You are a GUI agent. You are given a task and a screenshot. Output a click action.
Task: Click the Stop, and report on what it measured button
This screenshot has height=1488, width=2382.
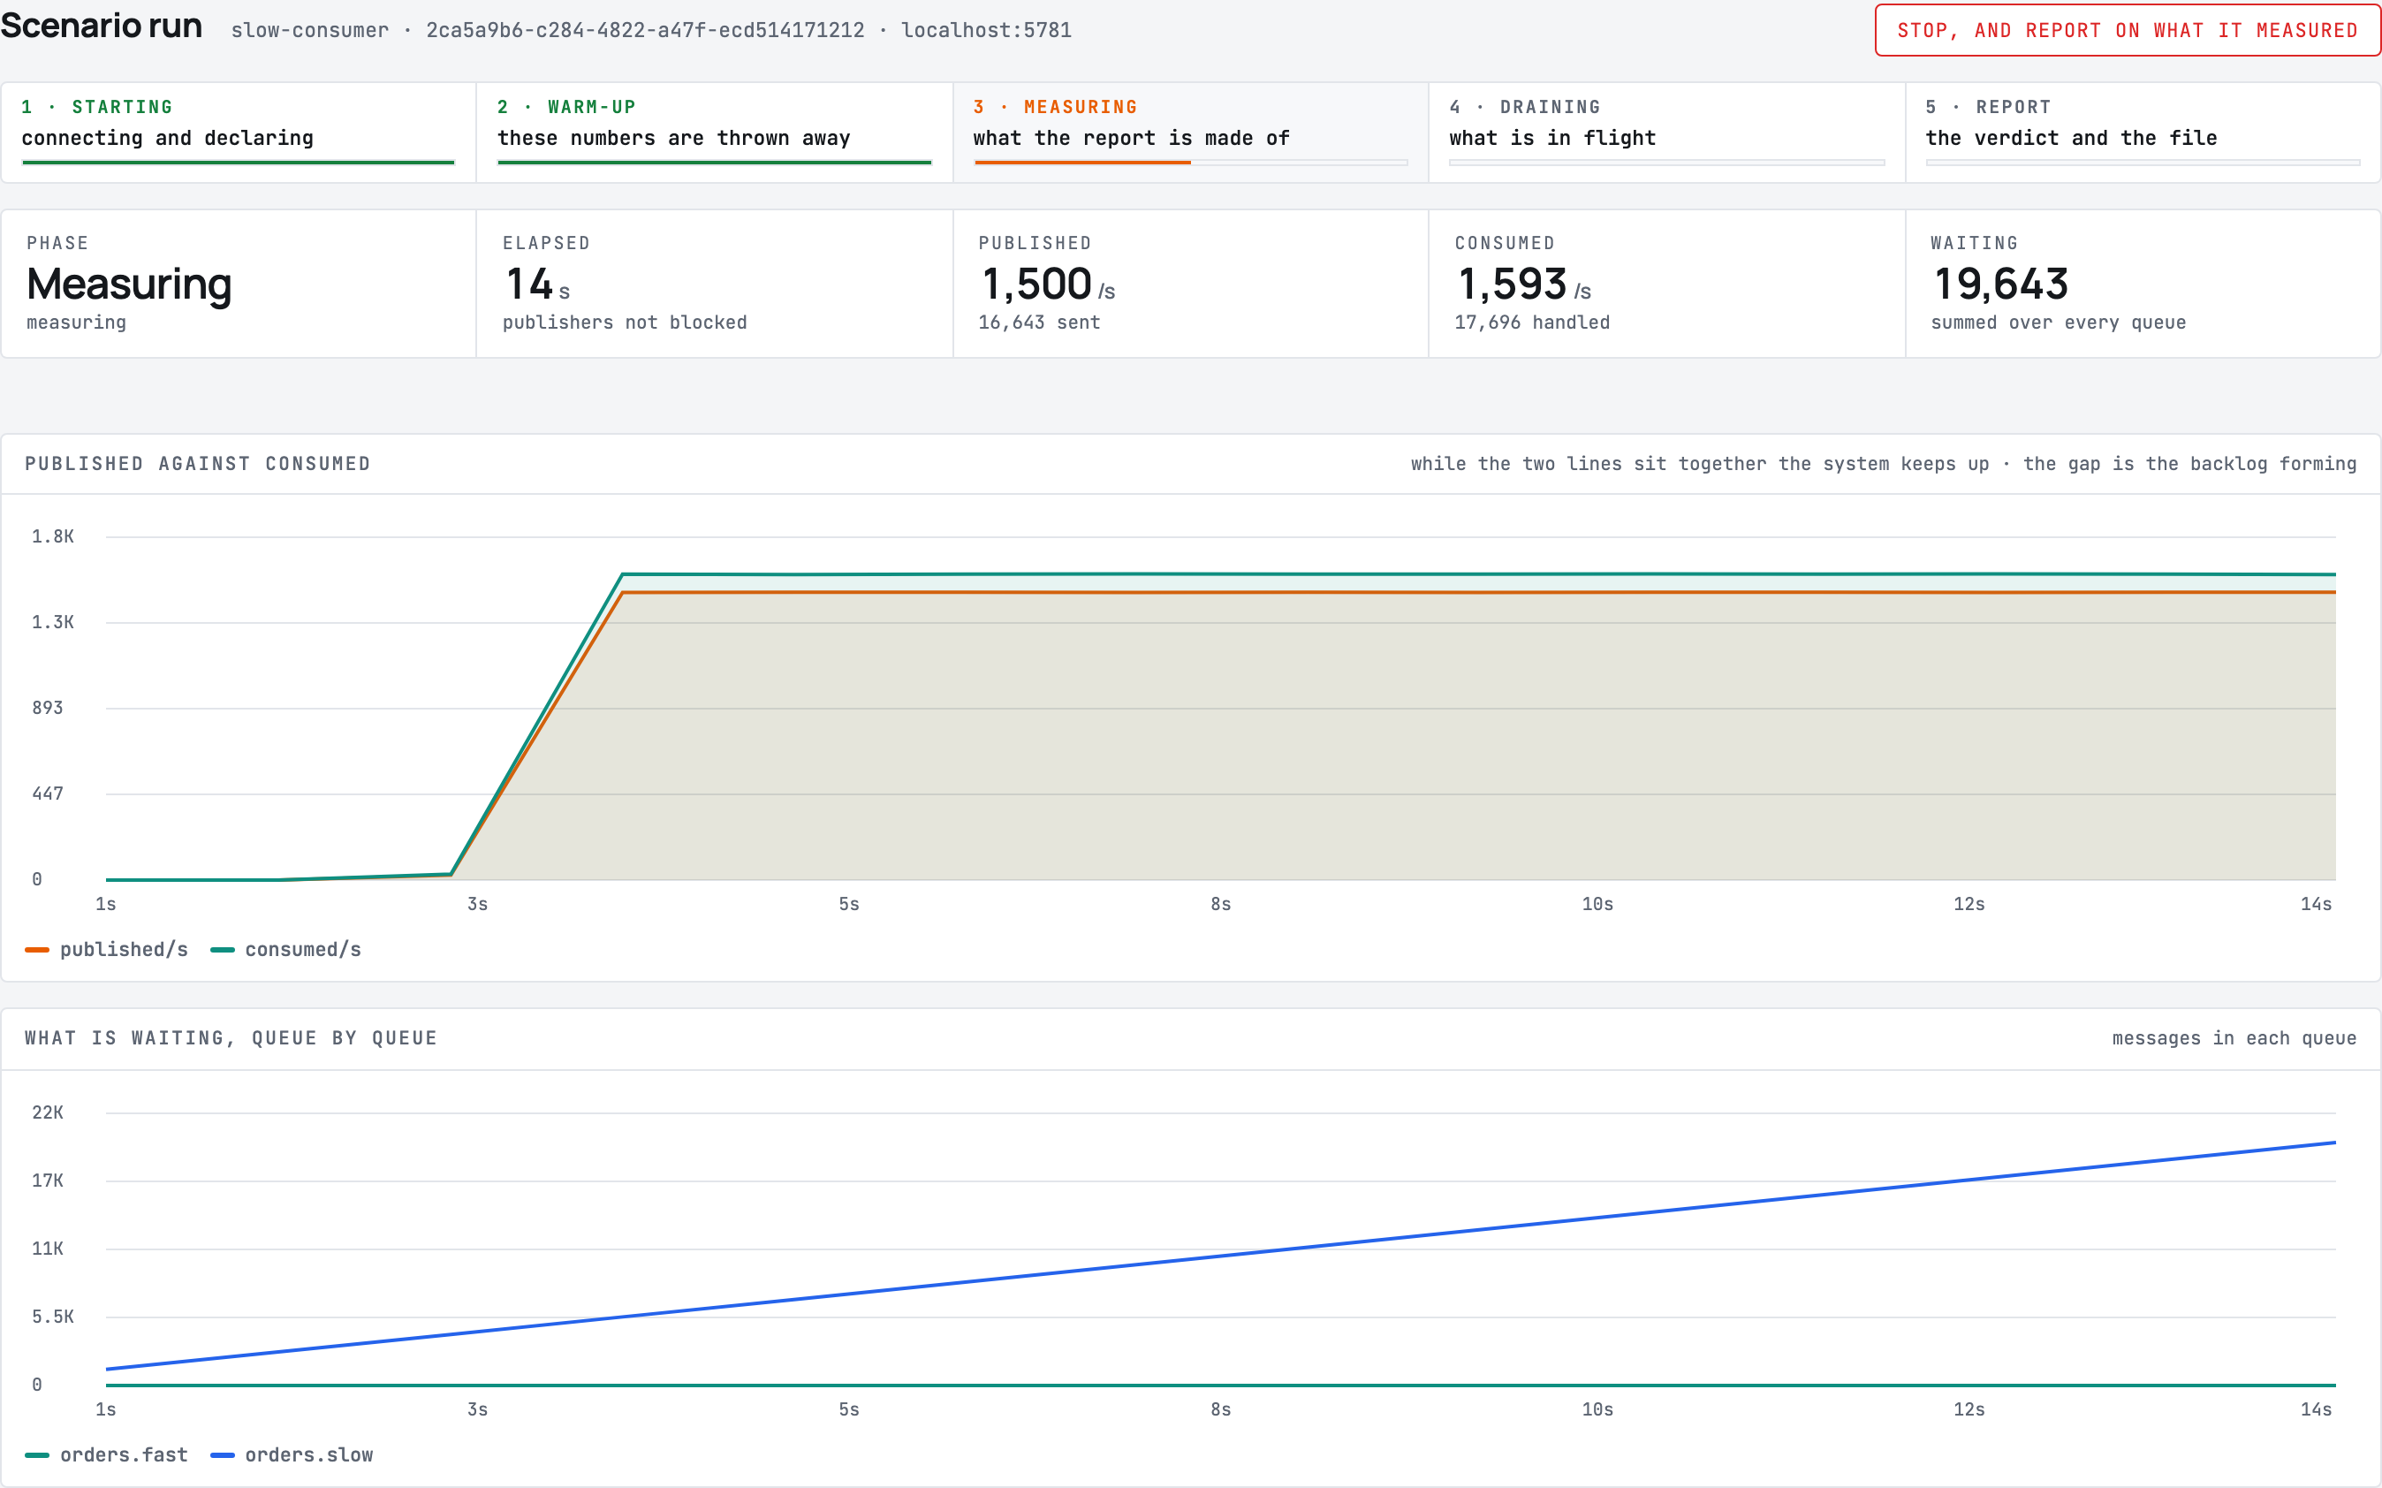pyautogui.click(x=2128, y=31)
